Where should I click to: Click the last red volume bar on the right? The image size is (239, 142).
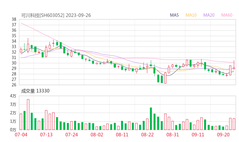234,124
